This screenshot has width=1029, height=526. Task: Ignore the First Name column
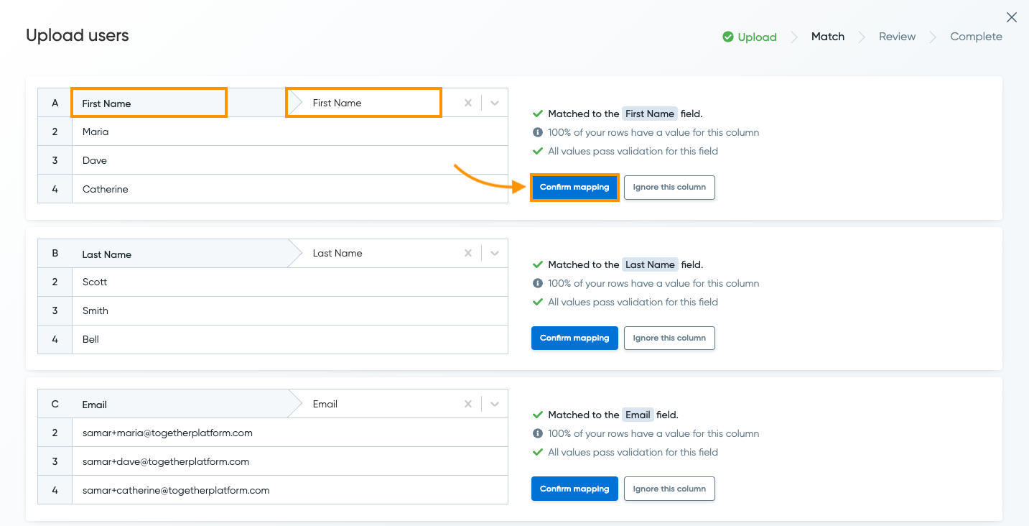click(669, 187)
